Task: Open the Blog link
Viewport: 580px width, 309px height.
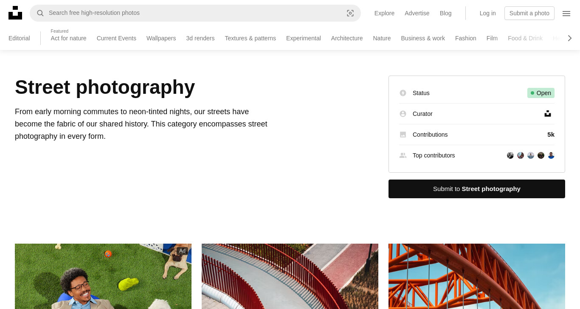Action: pyautogui.click(x=446, y=13)
